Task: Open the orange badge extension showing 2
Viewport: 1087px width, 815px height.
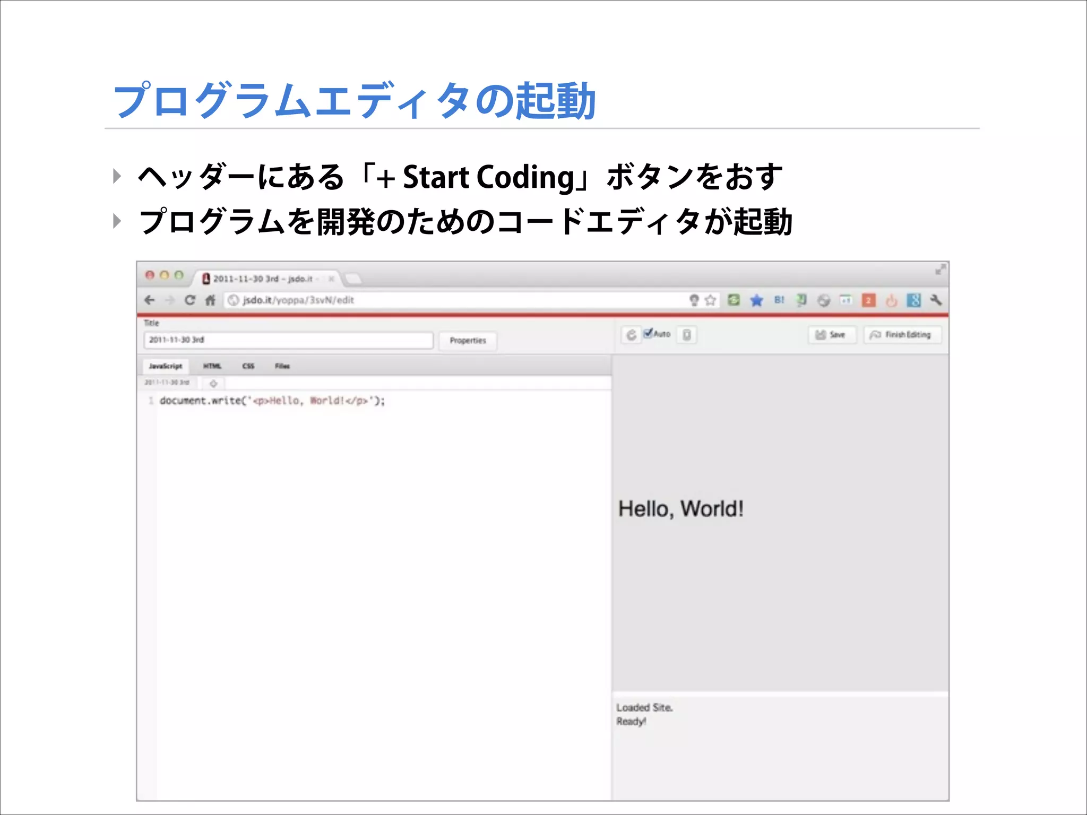Action: coord(868,300)
